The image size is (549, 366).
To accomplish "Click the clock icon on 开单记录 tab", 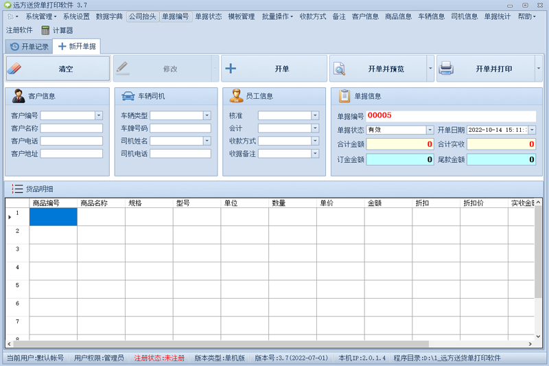I will (x=14, y=47).
